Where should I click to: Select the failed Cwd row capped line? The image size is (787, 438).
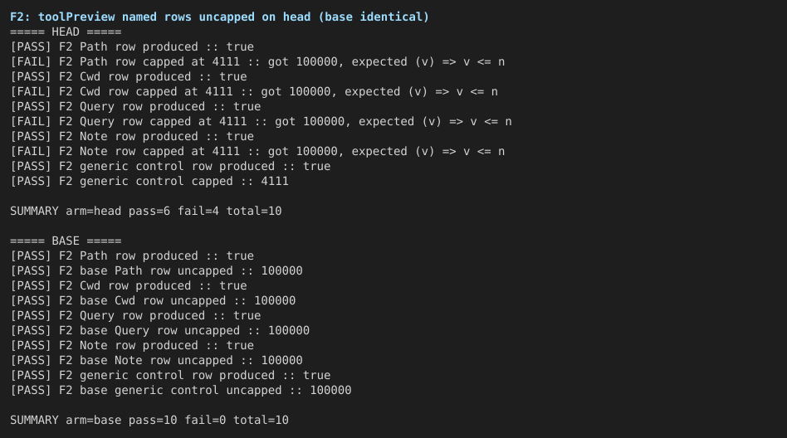point(254,92)
